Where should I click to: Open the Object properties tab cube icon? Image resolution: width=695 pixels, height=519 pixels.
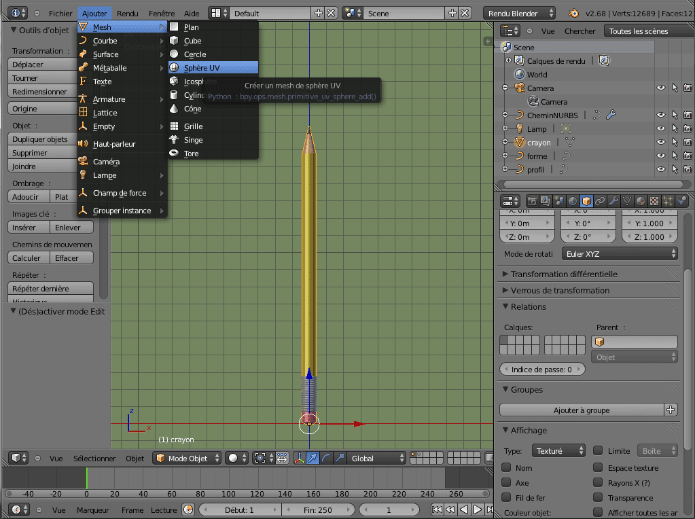coord(586,201)
